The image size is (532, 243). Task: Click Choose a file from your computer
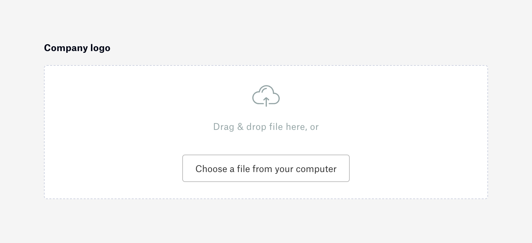(266, 168)
